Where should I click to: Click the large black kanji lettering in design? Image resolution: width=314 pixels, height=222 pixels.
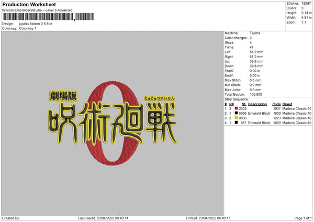(112, 123)
